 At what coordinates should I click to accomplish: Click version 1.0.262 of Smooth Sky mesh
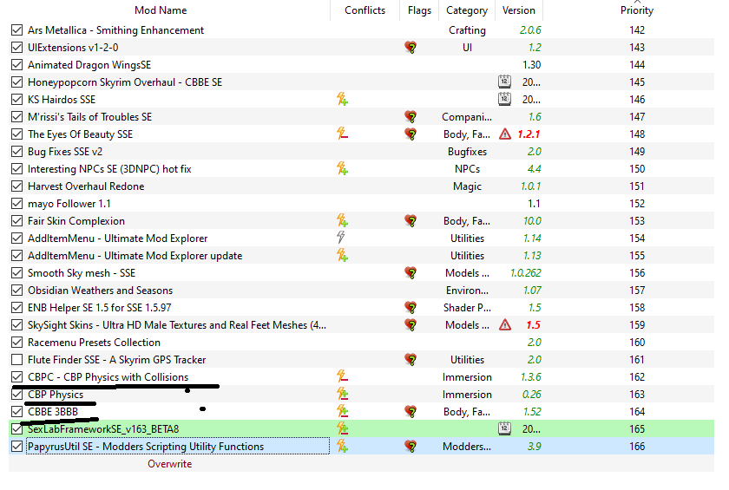526,272
